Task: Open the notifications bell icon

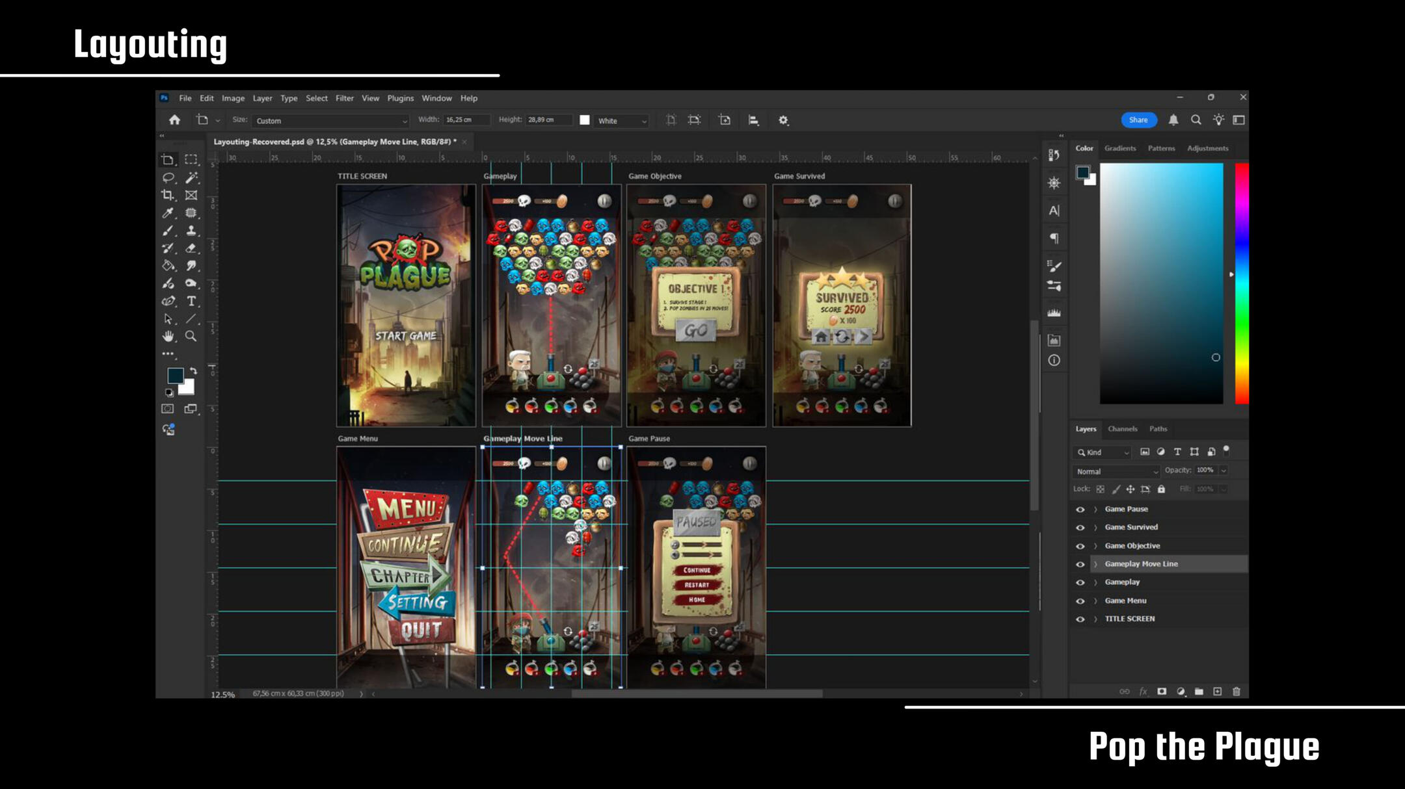Action: [x=1173, y=120]
